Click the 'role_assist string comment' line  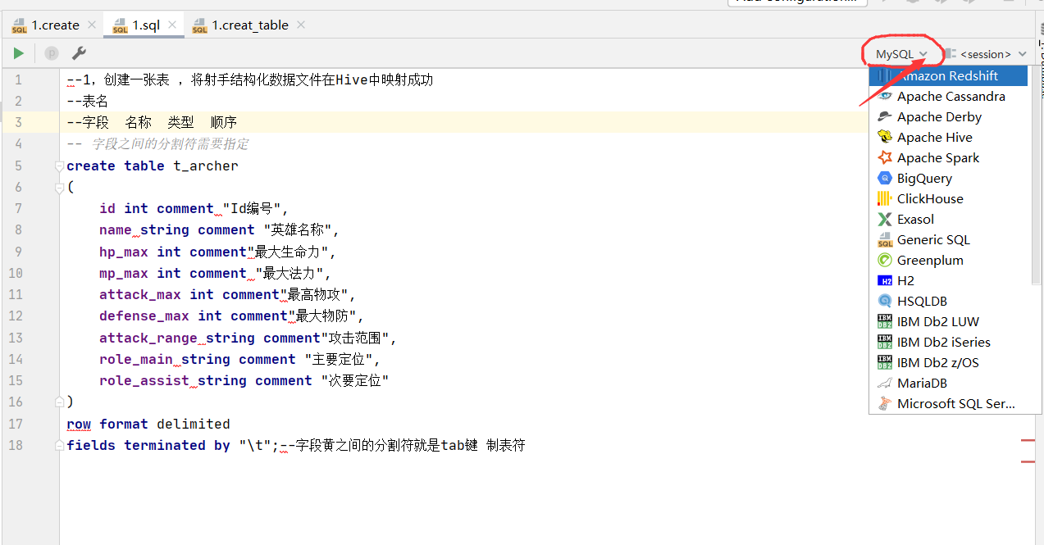click(244, 380)
